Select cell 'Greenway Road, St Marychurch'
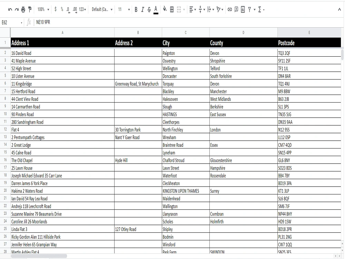 tap(138, 84)
